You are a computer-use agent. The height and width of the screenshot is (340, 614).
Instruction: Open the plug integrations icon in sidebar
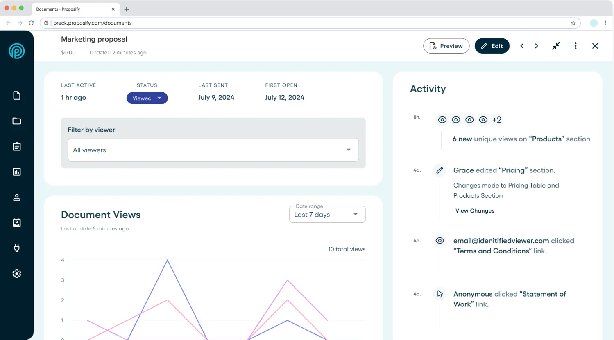coord(17,248)
